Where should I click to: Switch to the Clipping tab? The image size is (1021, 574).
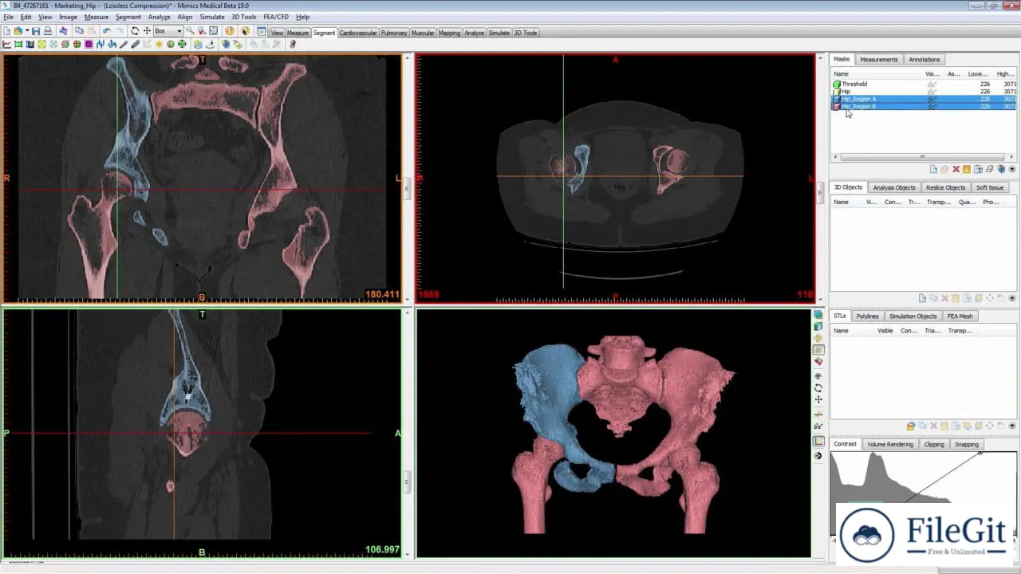[933, 444]
